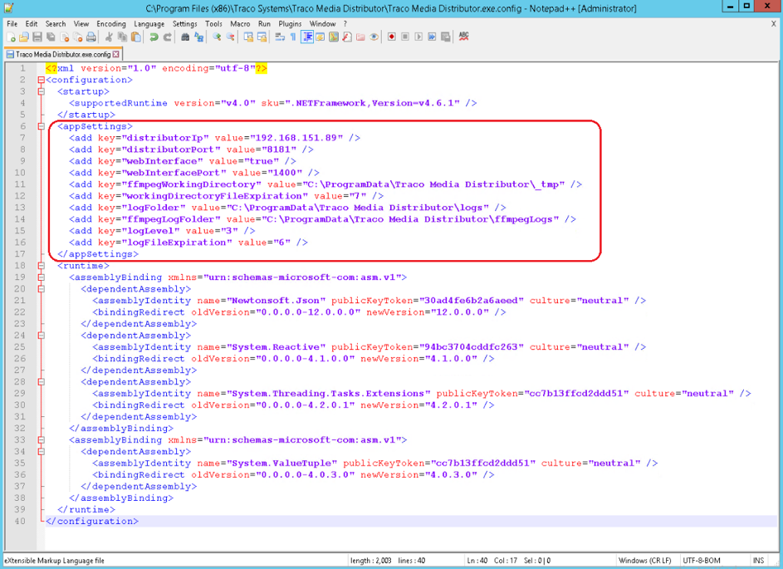Screen dimensions: 783x569
Task: Click the Paste toolbar icon
Action: click(x=137, y=37)
